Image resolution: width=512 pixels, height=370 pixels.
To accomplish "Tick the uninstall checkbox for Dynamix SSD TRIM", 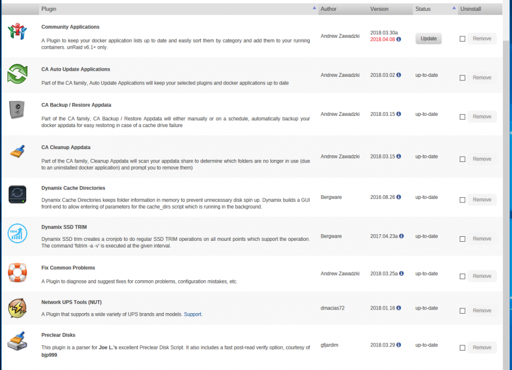I will click(462, 239).
